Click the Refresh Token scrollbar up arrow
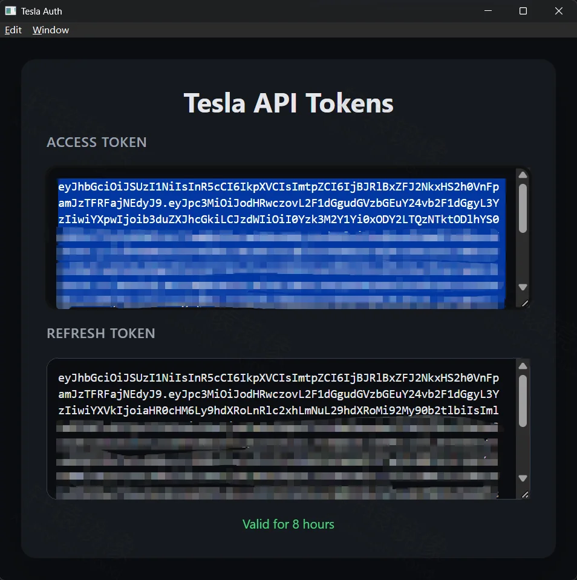 point(523,366)
